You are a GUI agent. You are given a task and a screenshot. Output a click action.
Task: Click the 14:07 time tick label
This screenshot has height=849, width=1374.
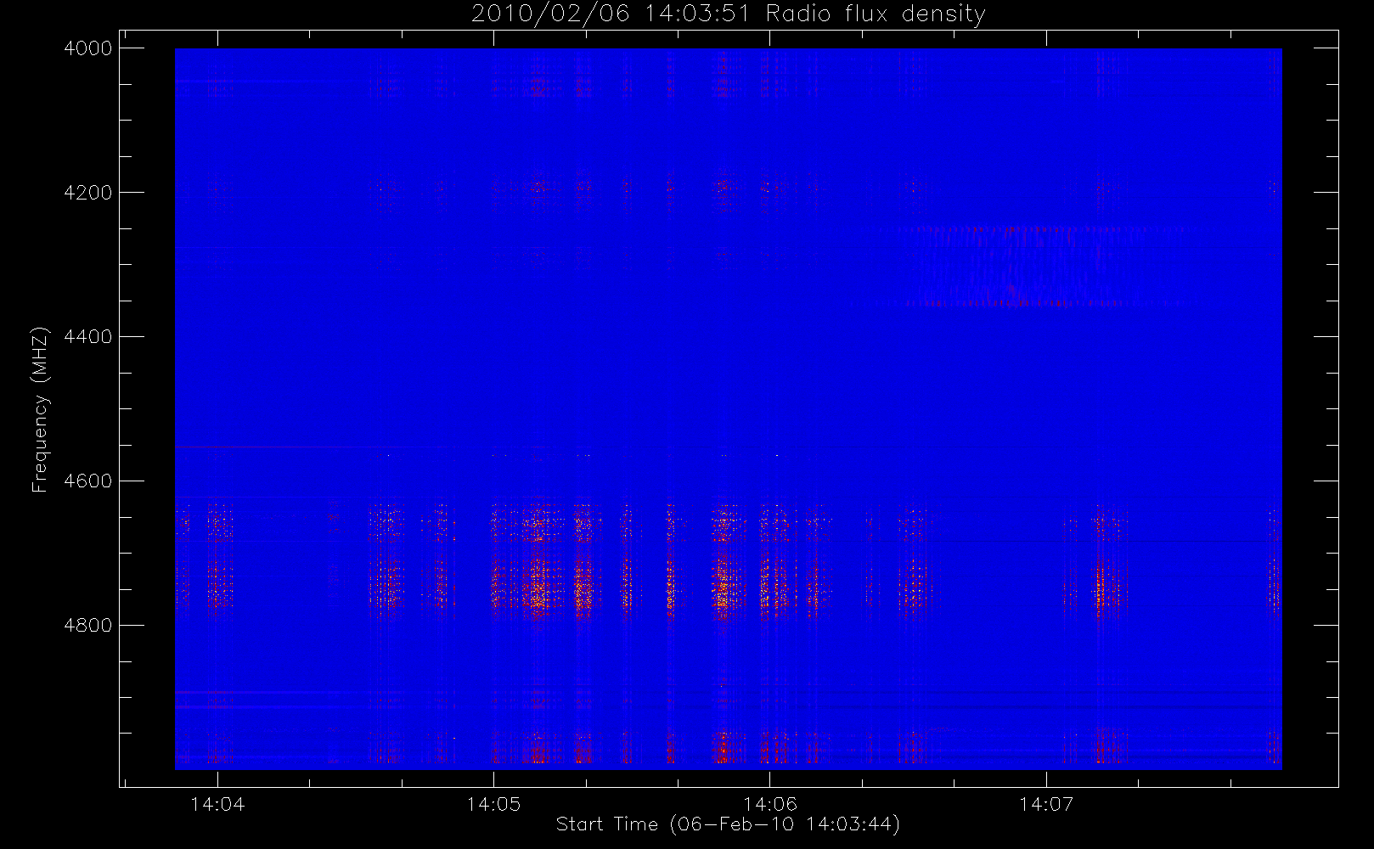tap(1046, 803)
